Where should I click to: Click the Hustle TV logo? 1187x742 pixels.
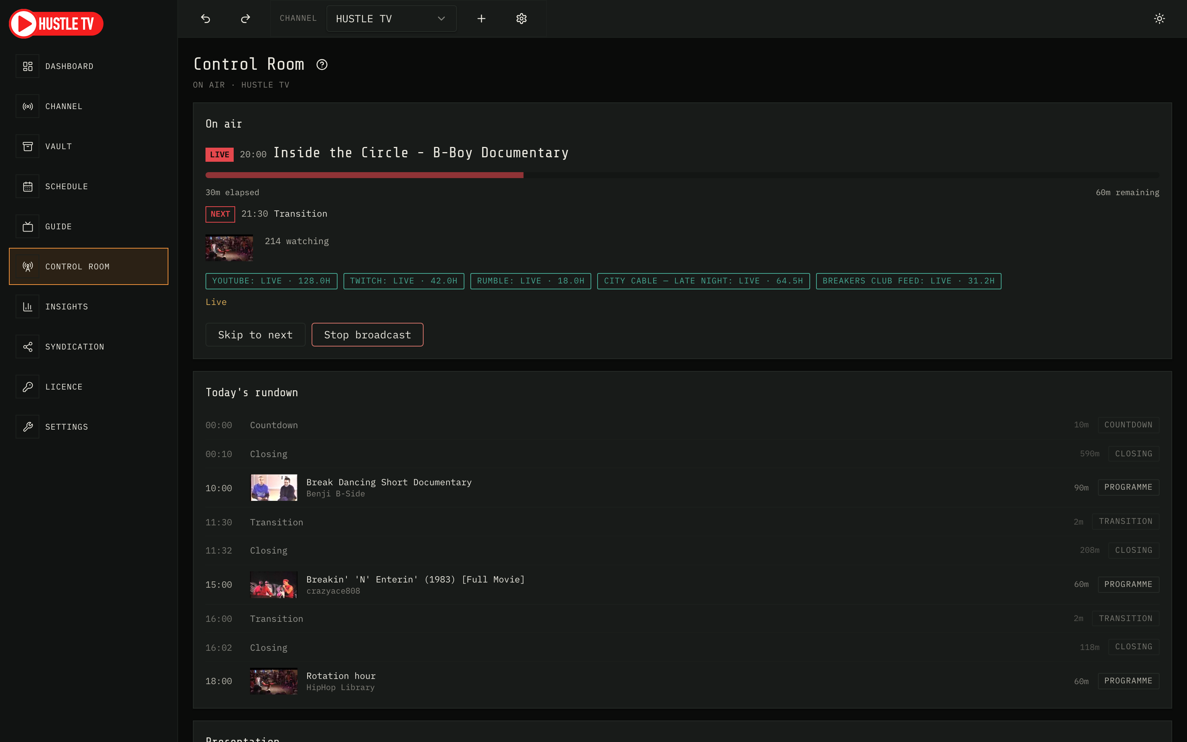(x=56, y=23)
